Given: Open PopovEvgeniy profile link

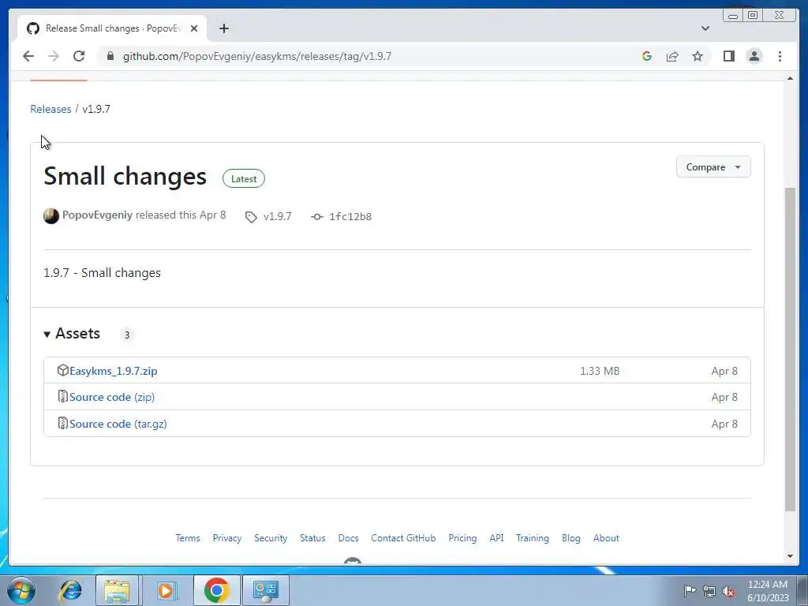Looking at the screenshot, I should pyautogui.click(x=97, y=215).
